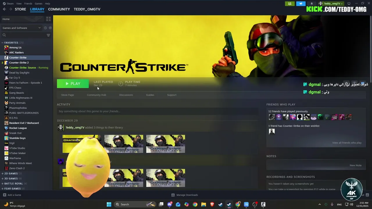Expand the 3D GAMES category
Viewport: 372px width, 209px height.
(x=2, y=179)
